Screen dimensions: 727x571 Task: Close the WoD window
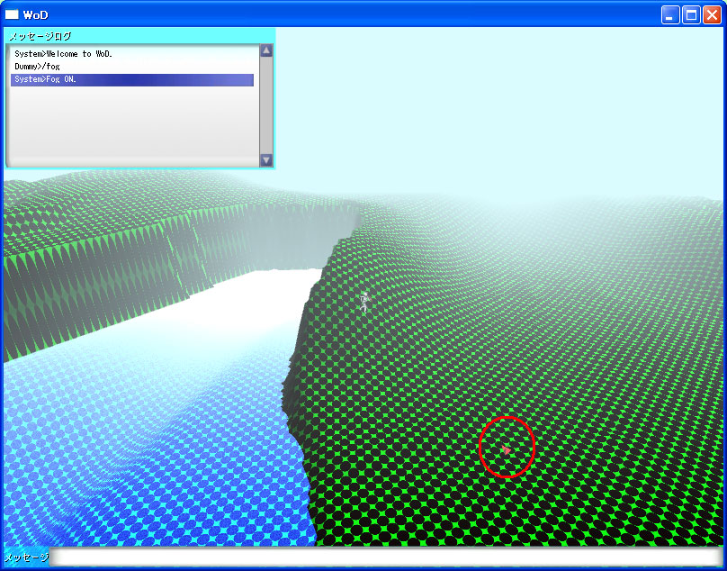click(712, 14)
